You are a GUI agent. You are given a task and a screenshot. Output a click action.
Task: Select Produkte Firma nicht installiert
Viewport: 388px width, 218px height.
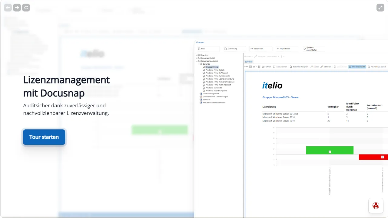[x=218, y=85]
